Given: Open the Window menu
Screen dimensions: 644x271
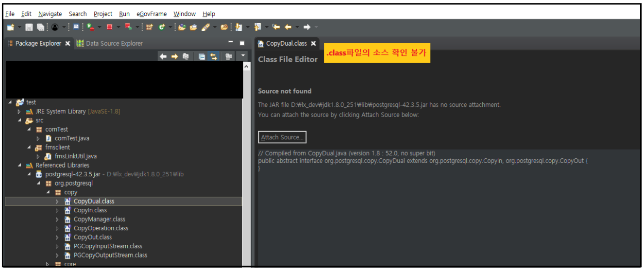Looking at the screenshot, I should (x=185, y=14).
